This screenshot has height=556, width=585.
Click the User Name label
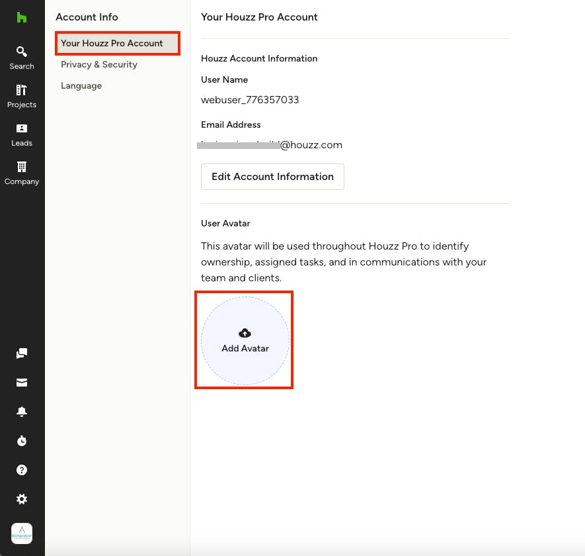(224, 79)
